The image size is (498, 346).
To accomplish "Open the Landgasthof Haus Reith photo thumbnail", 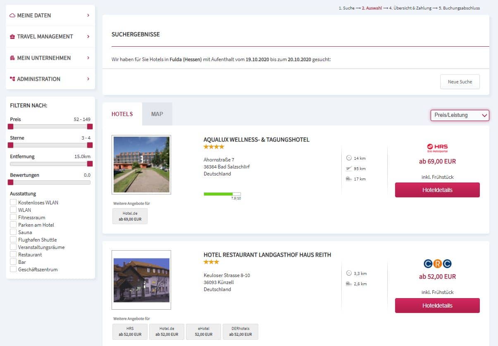I will (x=141, y=280).
